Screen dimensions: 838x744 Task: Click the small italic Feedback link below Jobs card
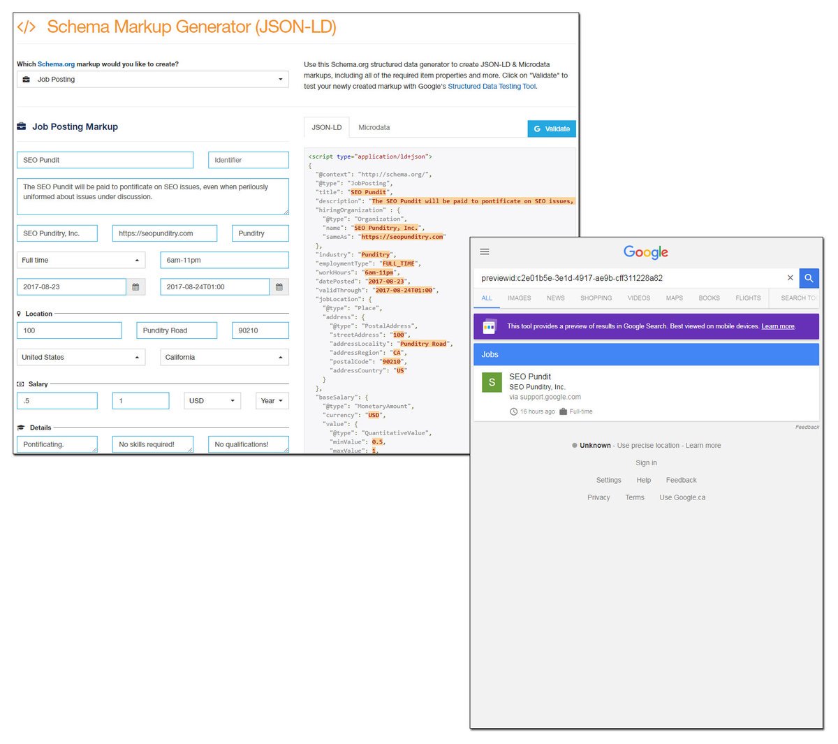tap(807, 427)
